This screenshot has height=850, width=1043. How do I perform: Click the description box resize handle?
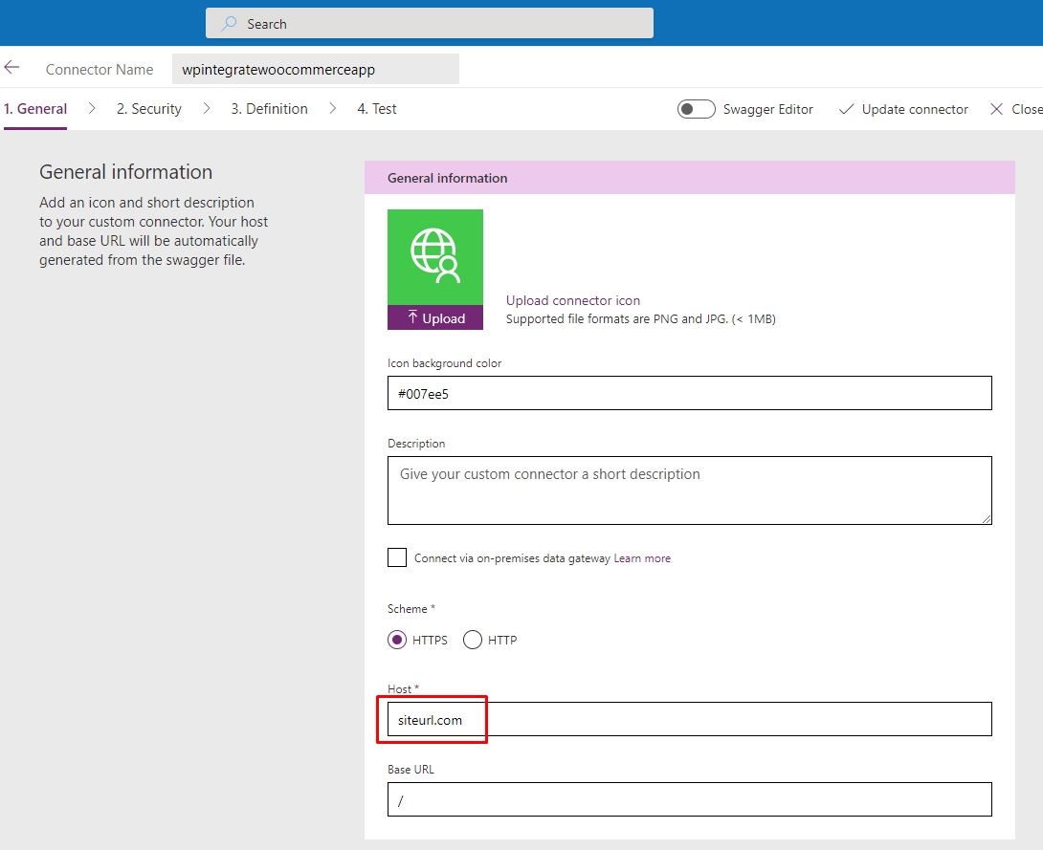[x=987, y=519]
